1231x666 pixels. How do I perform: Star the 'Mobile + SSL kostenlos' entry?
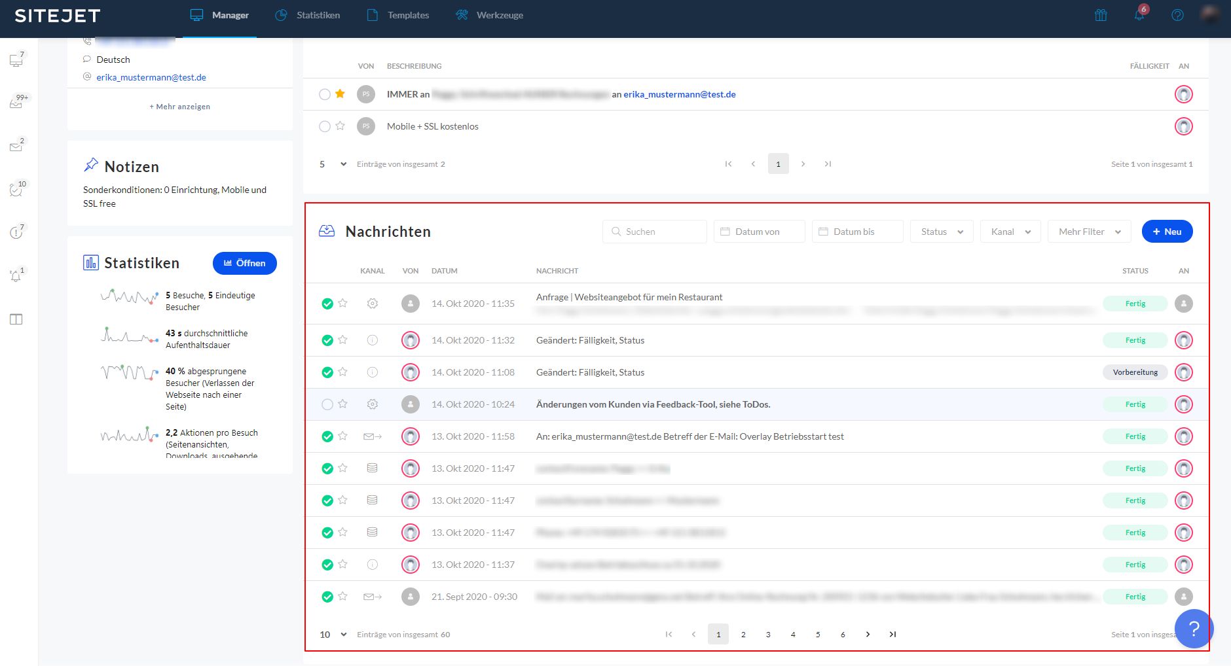tap(340, 126)
